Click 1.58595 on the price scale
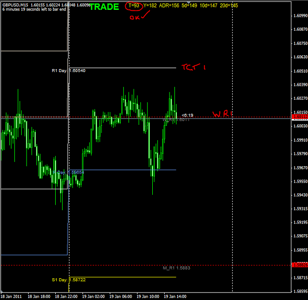This screenshot has width=308, height=300. (x=300, y=291)
